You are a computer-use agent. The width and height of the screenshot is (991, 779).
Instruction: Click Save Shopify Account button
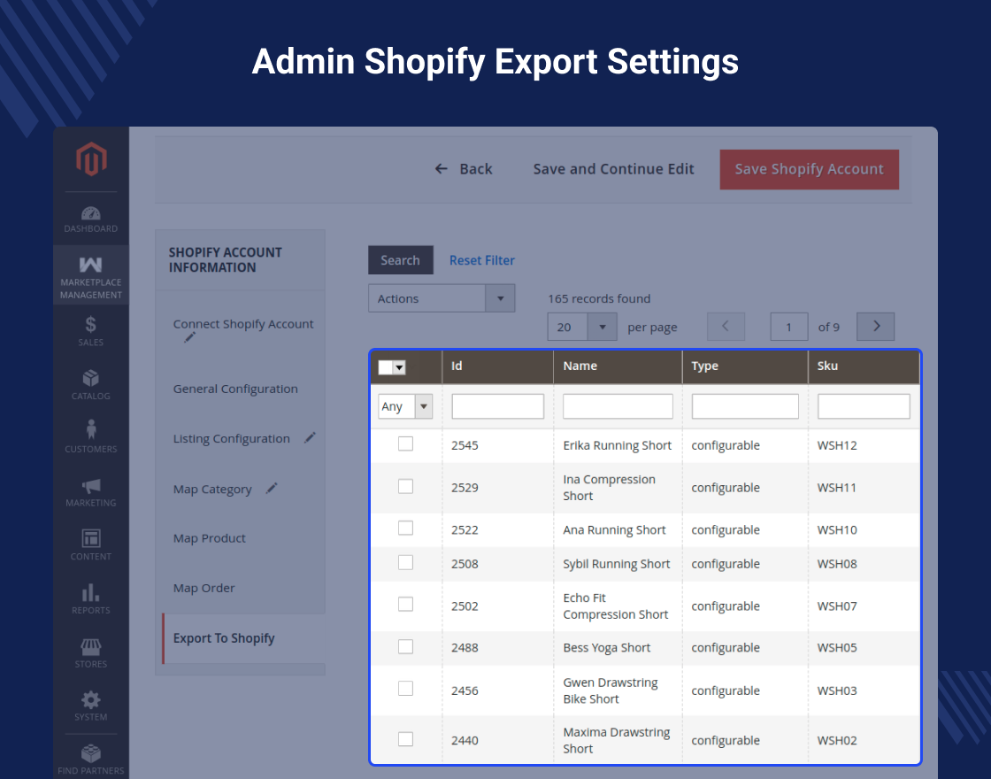pos(809,169)
